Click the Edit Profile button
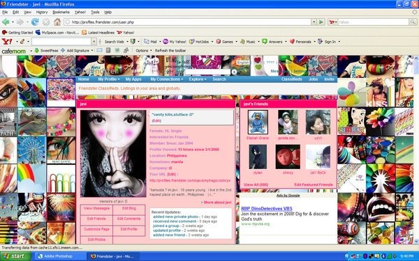 [x=128, y=229]
